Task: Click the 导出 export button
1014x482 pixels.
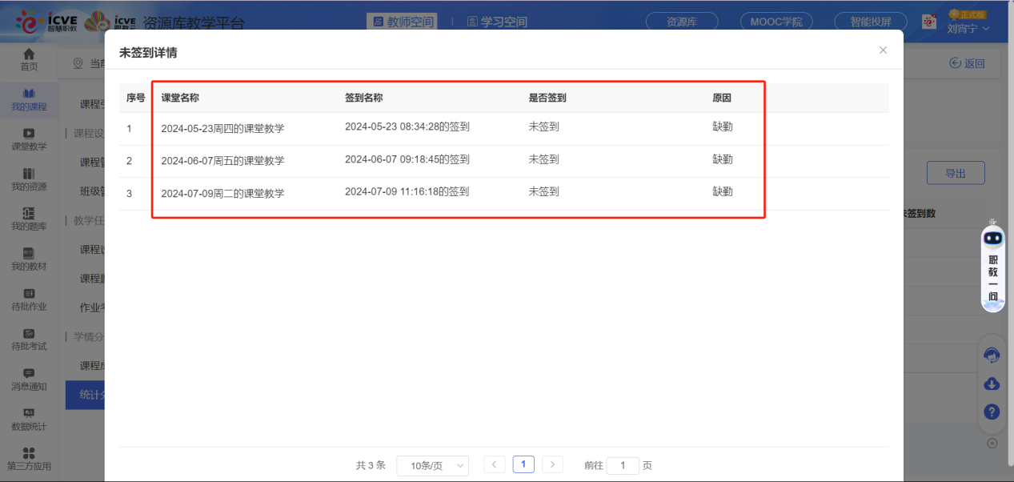Action: pyautogui.click(x=955, y=172)
